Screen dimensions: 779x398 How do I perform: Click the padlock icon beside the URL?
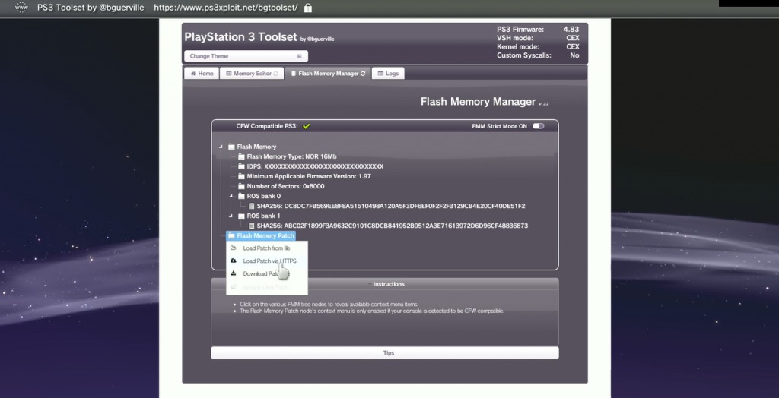point(307,8)
